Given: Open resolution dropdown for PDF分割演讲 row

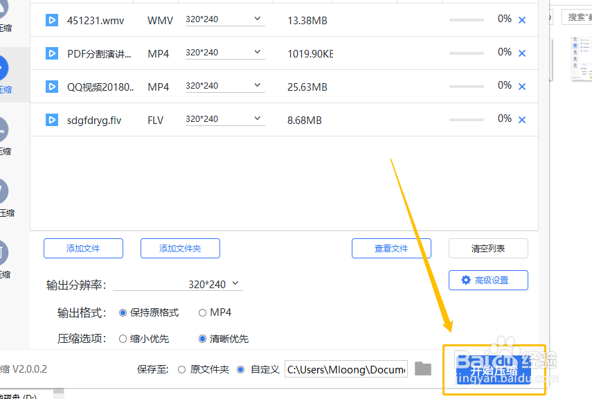Looking at the screenshot, I should coord(225,53).
